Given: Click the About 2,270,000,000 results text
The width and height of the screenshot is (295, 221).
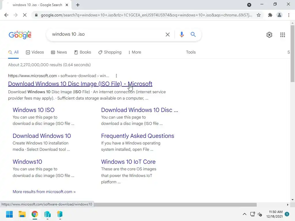Looking at the screenshot, I should [x=49, y=65].
